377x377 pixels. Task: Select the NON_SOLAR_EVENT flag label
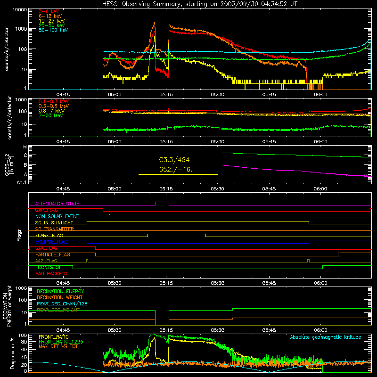(x=57, y=216)
